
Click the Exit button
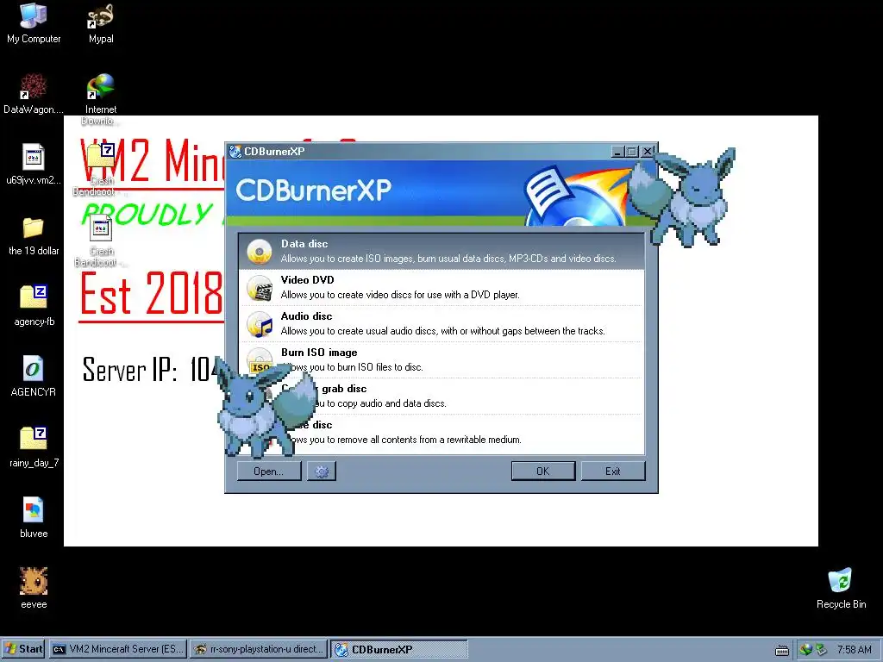613,472
